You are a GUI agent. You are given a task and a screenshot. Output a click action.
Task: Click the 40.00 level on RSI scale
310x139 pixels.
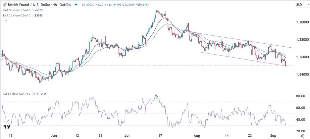point(301,119)
